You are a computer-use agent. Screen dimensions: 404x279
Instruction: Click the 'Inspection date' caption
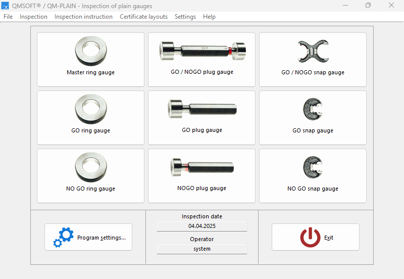(202, 216)
